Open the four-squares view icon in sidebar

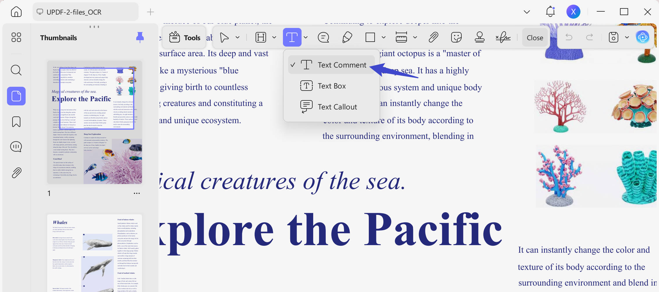(16, 37)
